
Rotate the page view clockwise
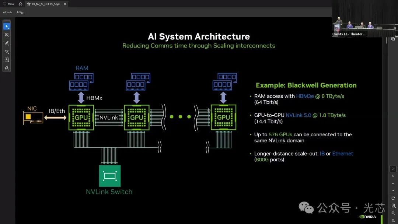(x=393, y=198)
